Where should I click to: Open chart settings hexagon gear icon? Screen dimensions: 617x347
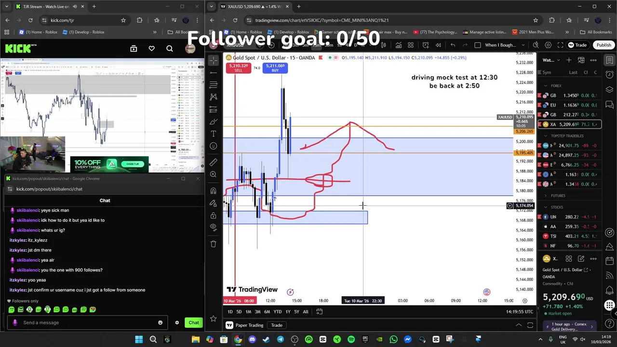pos(549,45)
